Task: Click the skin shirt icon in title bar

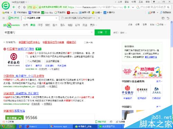Action: coord(154,2)
